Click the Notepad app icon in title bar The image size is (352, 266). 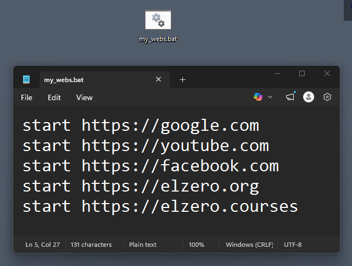pos(26,79)
